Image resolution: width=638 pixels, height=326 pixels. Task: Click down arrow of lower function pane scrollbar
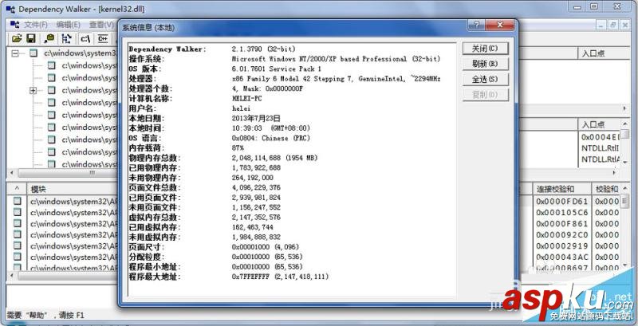[x=625, y=162]
